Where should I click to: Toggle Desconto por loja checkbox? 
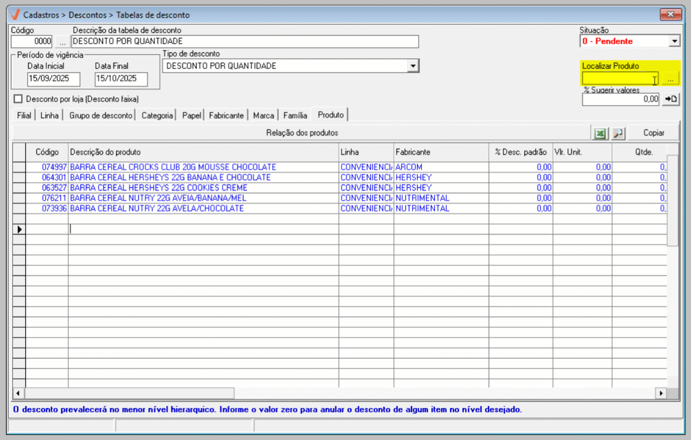click(19, 99)
